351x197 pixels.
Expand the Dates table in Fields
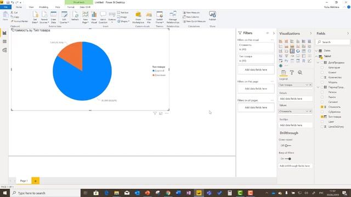[x=317, y=51]
